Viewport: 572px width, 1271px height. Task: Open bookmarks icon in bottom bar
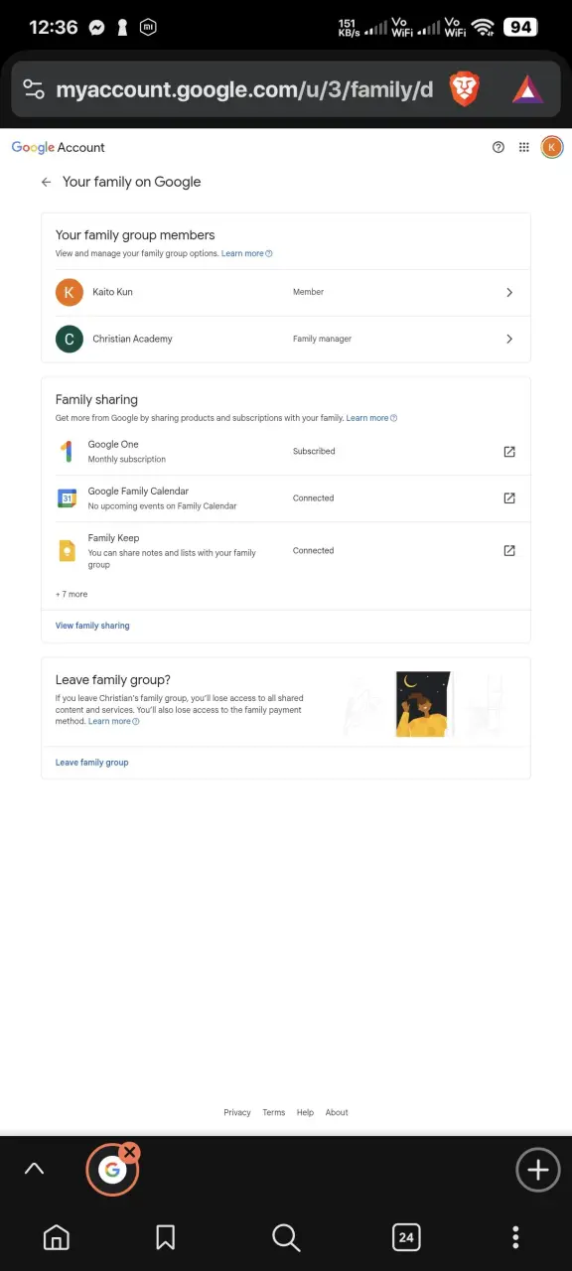(166, 1236)
